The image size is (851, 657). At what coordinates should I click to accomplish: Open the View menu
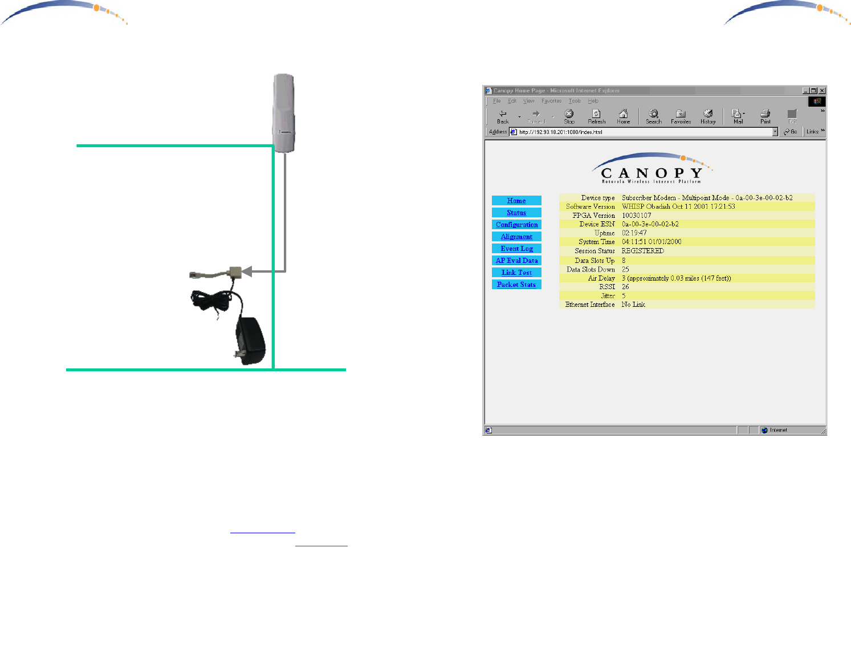(x=529, y=101)
